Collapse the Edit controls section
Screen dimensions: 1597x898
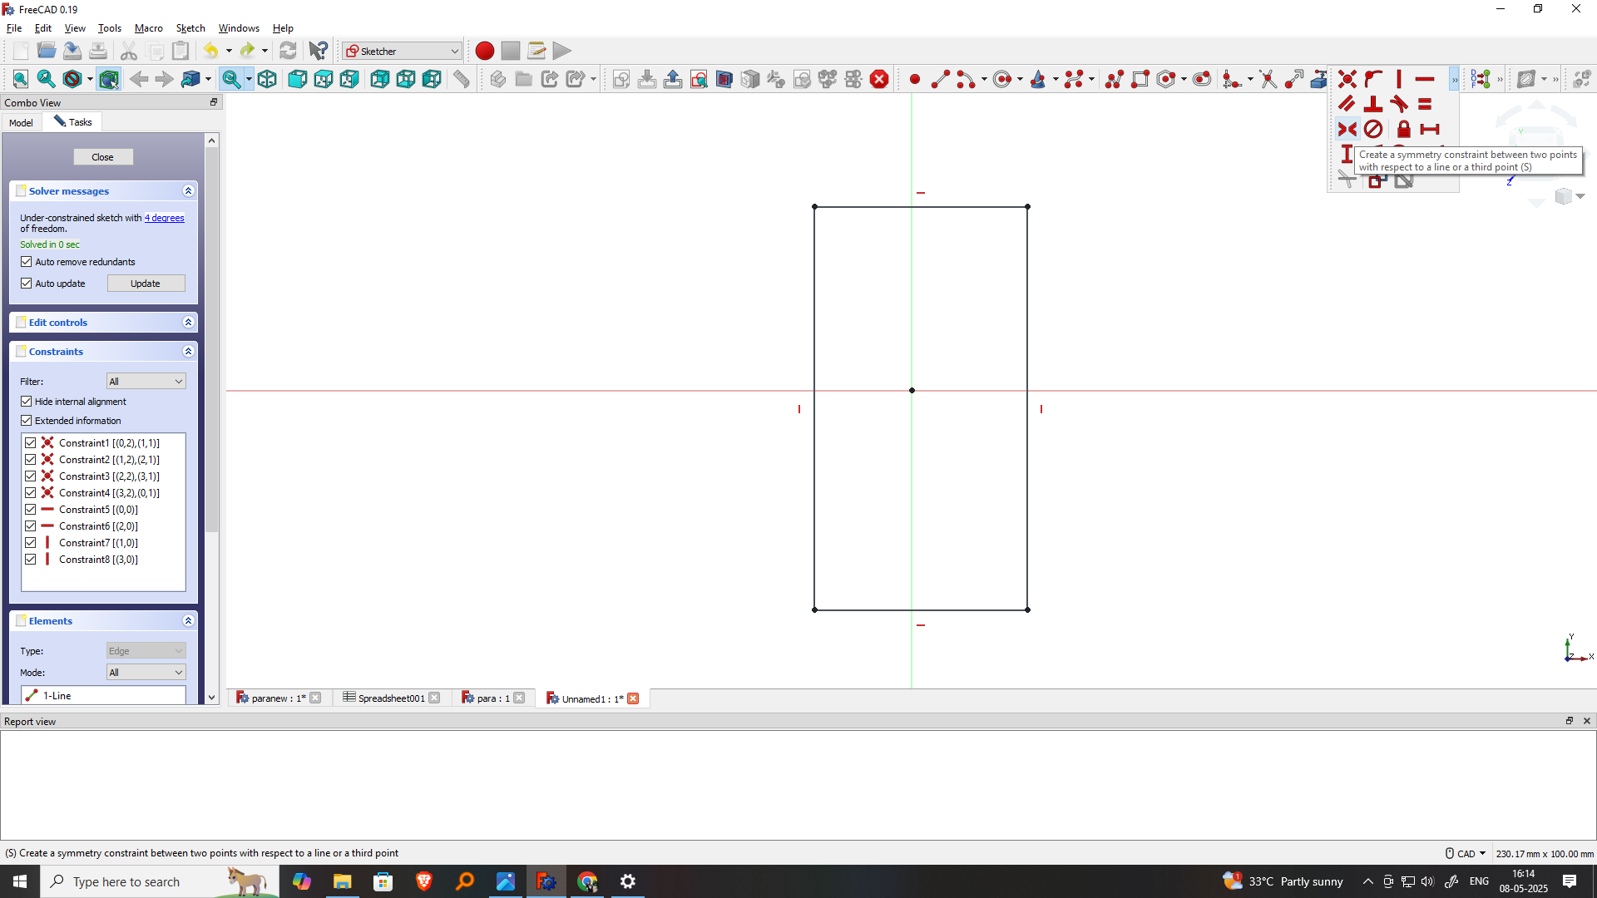188,323
